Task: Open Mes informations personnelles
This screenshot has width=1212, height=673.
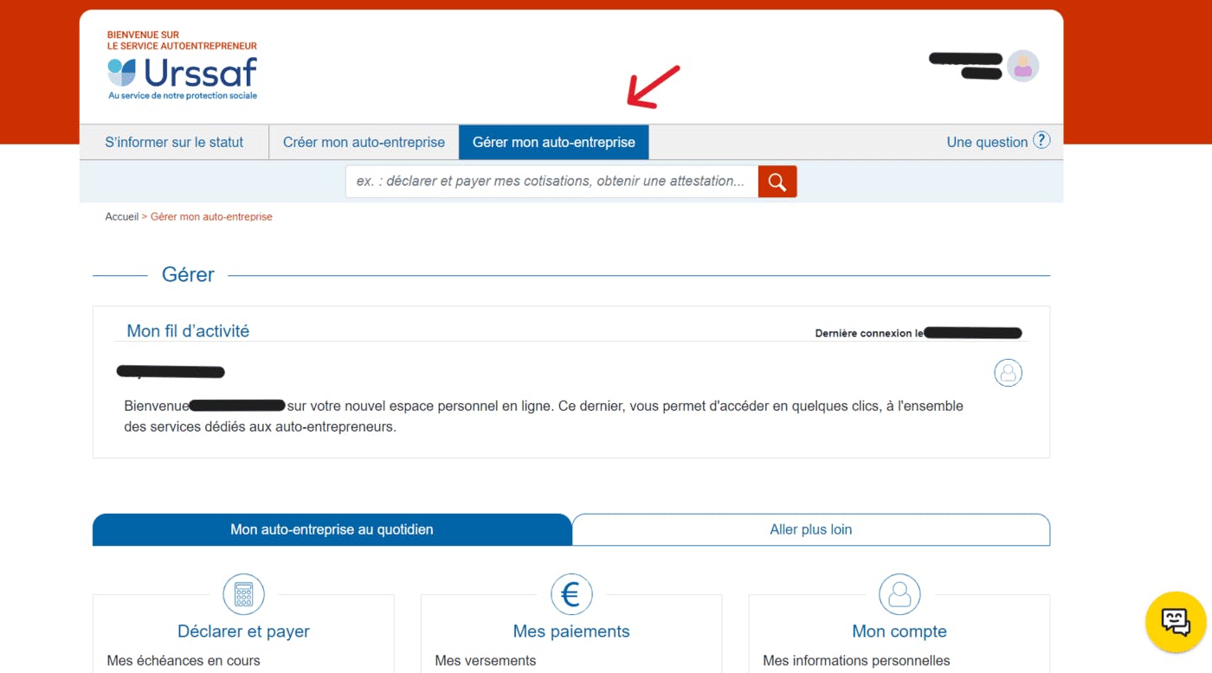Action: click(x=855, y=660)
